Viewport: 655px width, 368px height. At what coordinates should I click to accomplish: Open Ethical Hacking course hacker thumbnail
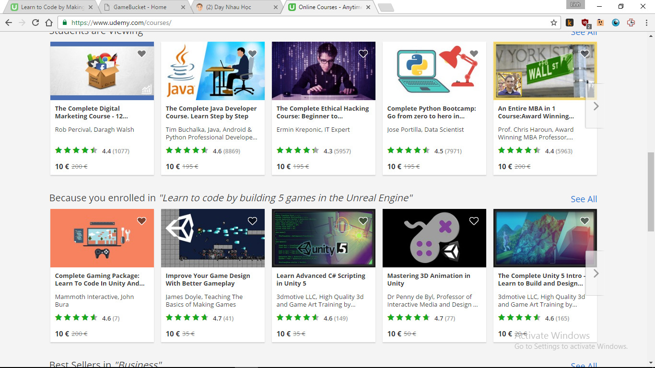tap(324, 71)
